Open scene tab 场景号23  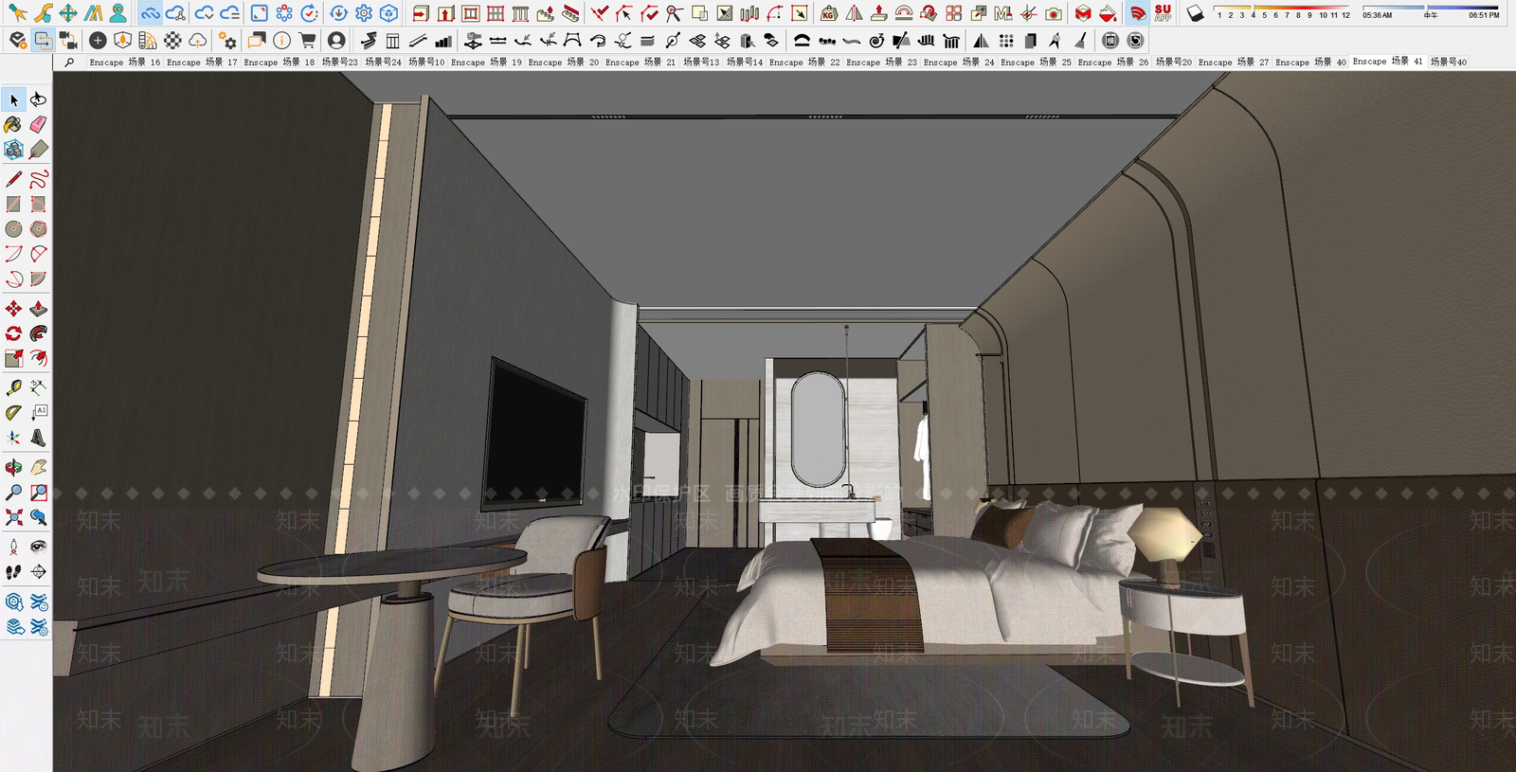[x=340, y=63]
